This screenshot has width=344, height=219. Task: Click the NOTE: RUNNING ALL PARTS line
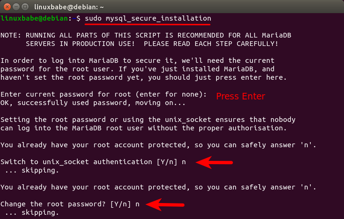[142, 35]
